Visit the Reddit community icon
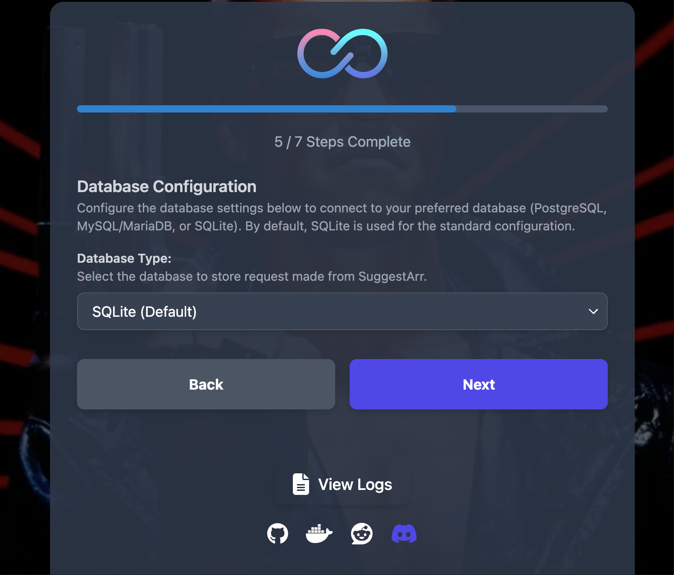 [x=362, y=534]
